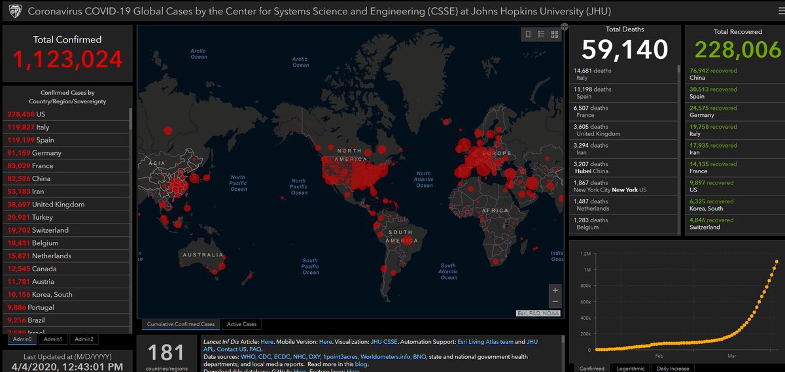Viewport: 785px width, 372px height.
Task: Show the Daily Increase chart tab
Action: (672, 368)
